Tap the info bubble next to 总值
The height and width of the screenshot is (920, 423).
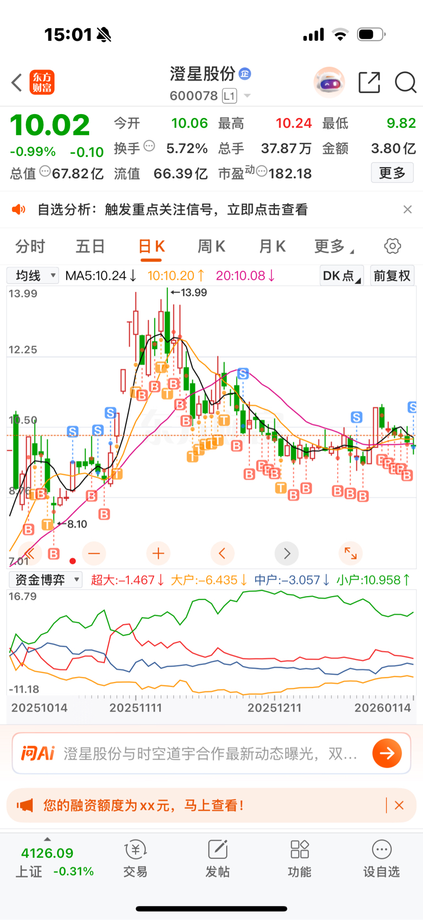(45, 172)
